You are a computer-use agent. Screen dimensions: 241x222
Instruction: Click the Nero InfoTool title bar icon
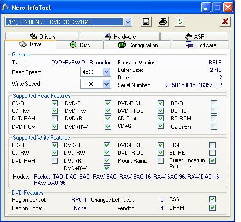[x=6, y=7]
